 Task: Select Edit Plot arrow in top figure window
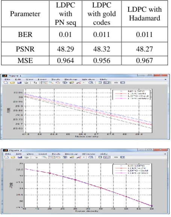[x=35, y=83]
